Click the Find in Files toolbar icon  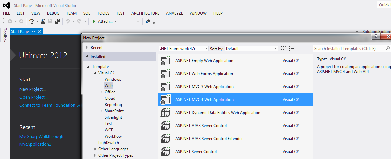coord(148,21)
